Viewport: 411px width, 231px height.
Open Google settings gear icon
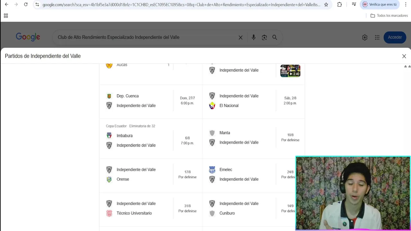pos(365,38)
